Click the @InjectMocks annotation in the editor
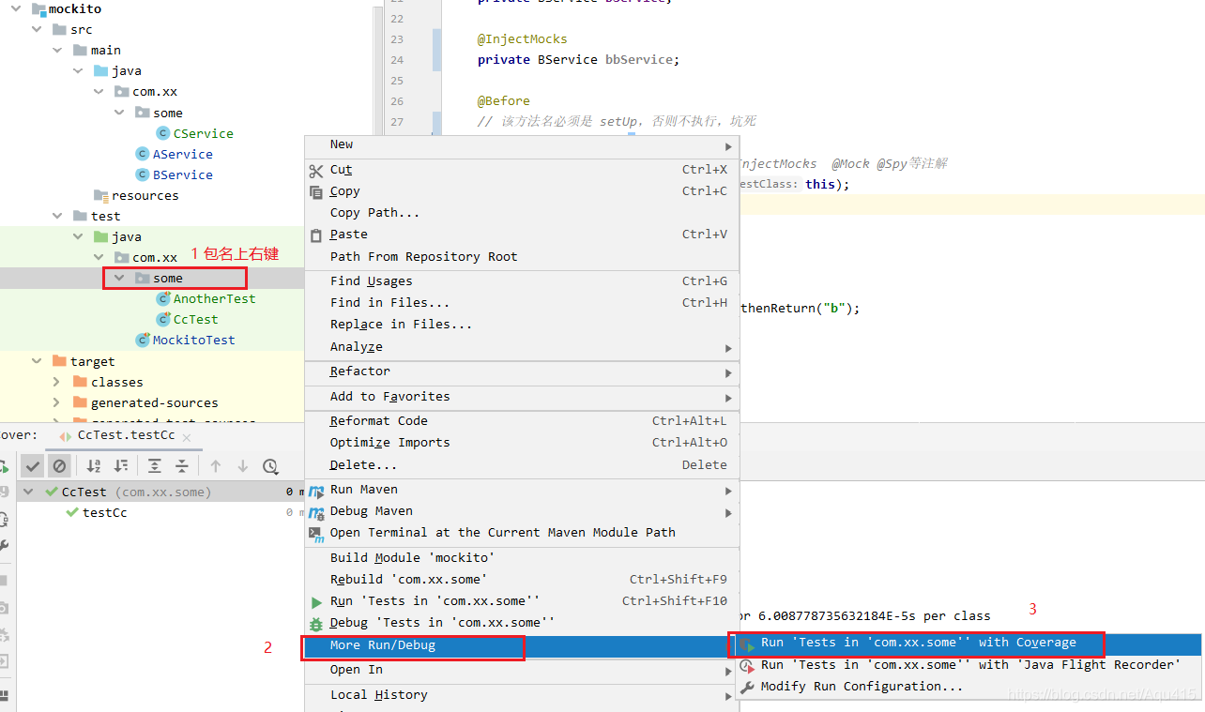 523,38
